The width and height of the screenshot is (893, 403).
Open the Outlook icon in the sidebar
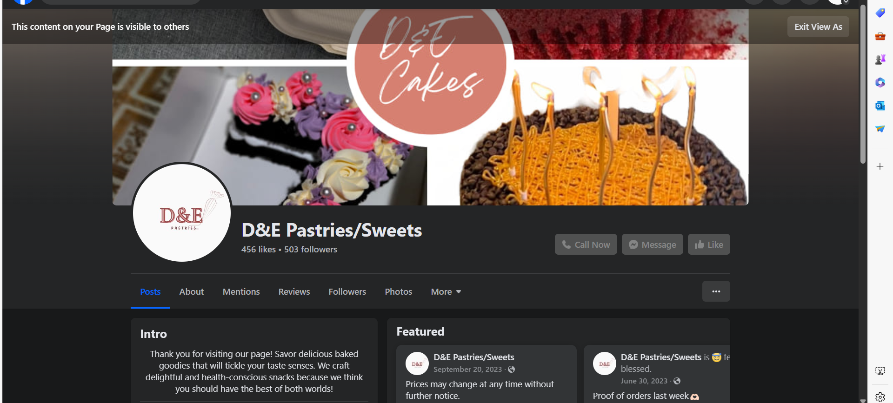pyautogui.click(x=880, y=106)
